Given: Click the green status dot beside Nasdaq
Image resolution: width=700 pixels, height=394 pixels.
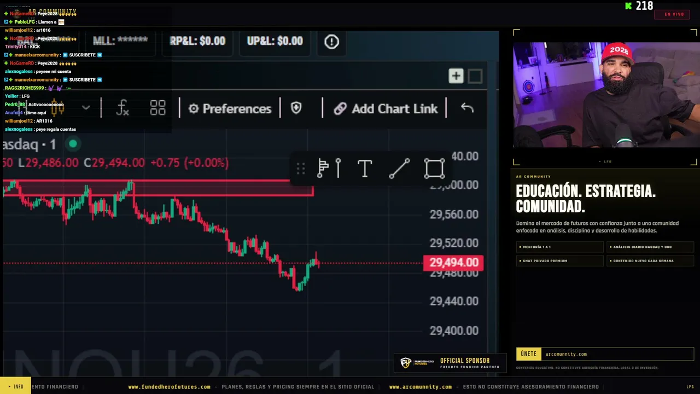Looking at the screenshot, I should pyautogui.click(x=73, y=144).
